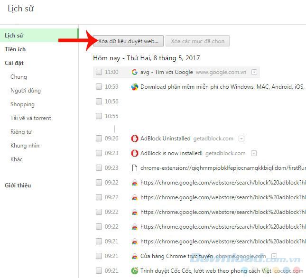Click the Google favicon on the avg row

click(x=134, y=72)
